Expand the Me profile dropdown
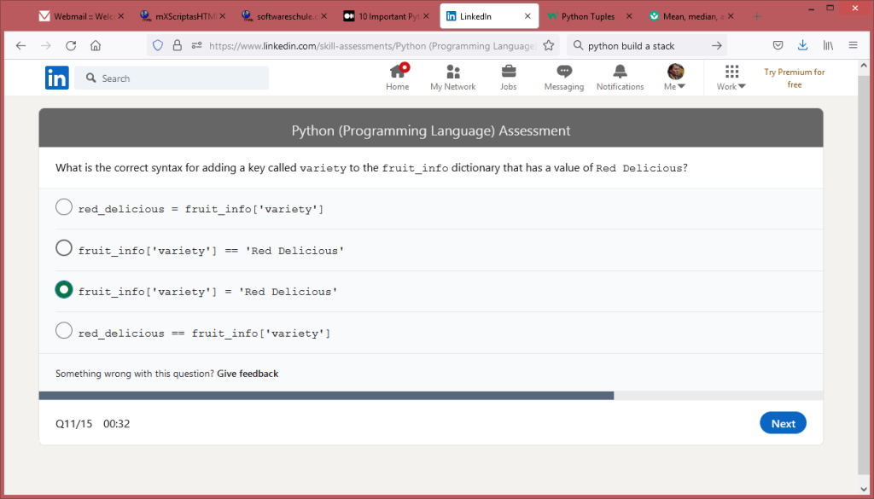874x499 pixels. [x=674, y=78]
